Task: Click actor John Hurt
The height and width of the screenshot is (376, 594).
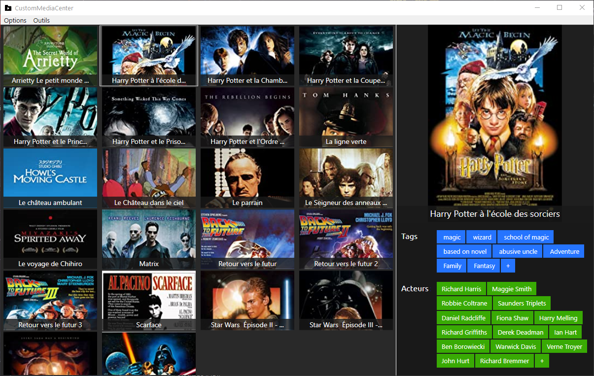Action: (x=455, y=361)
